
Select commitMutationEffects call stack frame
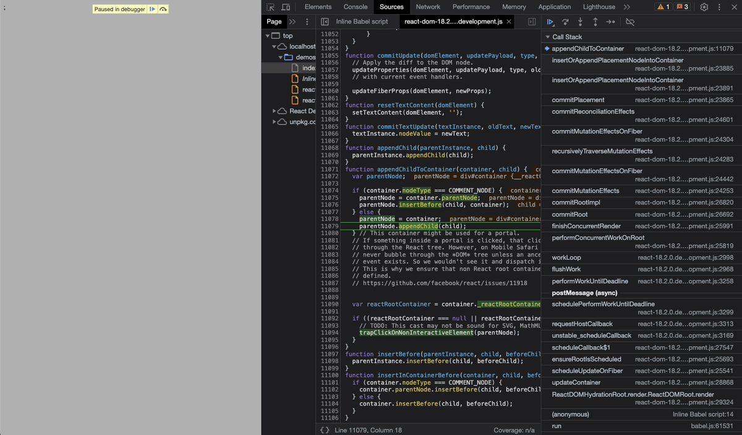641,191
